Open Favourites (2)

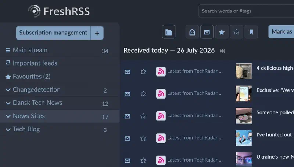(32, 77)
